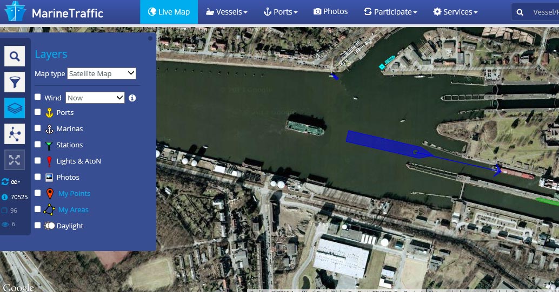Open the My Areas link
The width and height of the screenshot is (559, 292).
coord(74,210)
